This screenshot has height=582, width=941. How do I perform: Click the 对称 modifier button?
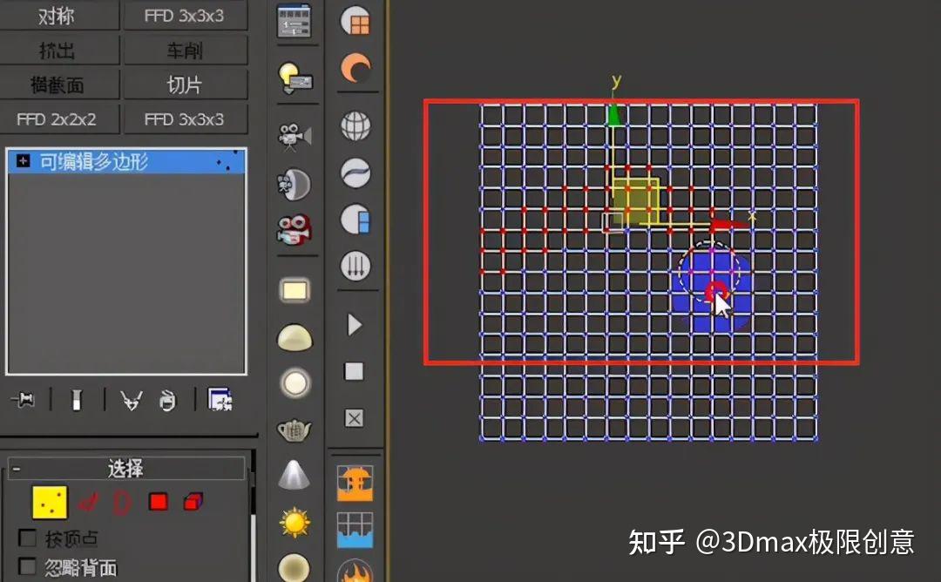click(x=58, y=16)
